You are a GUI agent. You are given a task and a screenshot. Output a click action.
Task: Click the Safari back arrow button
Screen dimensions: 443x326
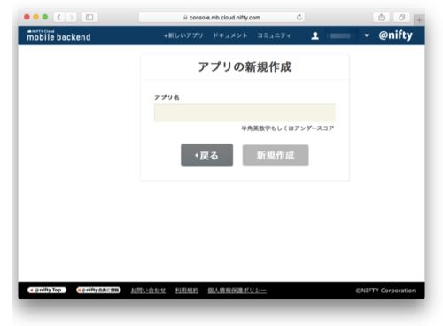[59, 18]
